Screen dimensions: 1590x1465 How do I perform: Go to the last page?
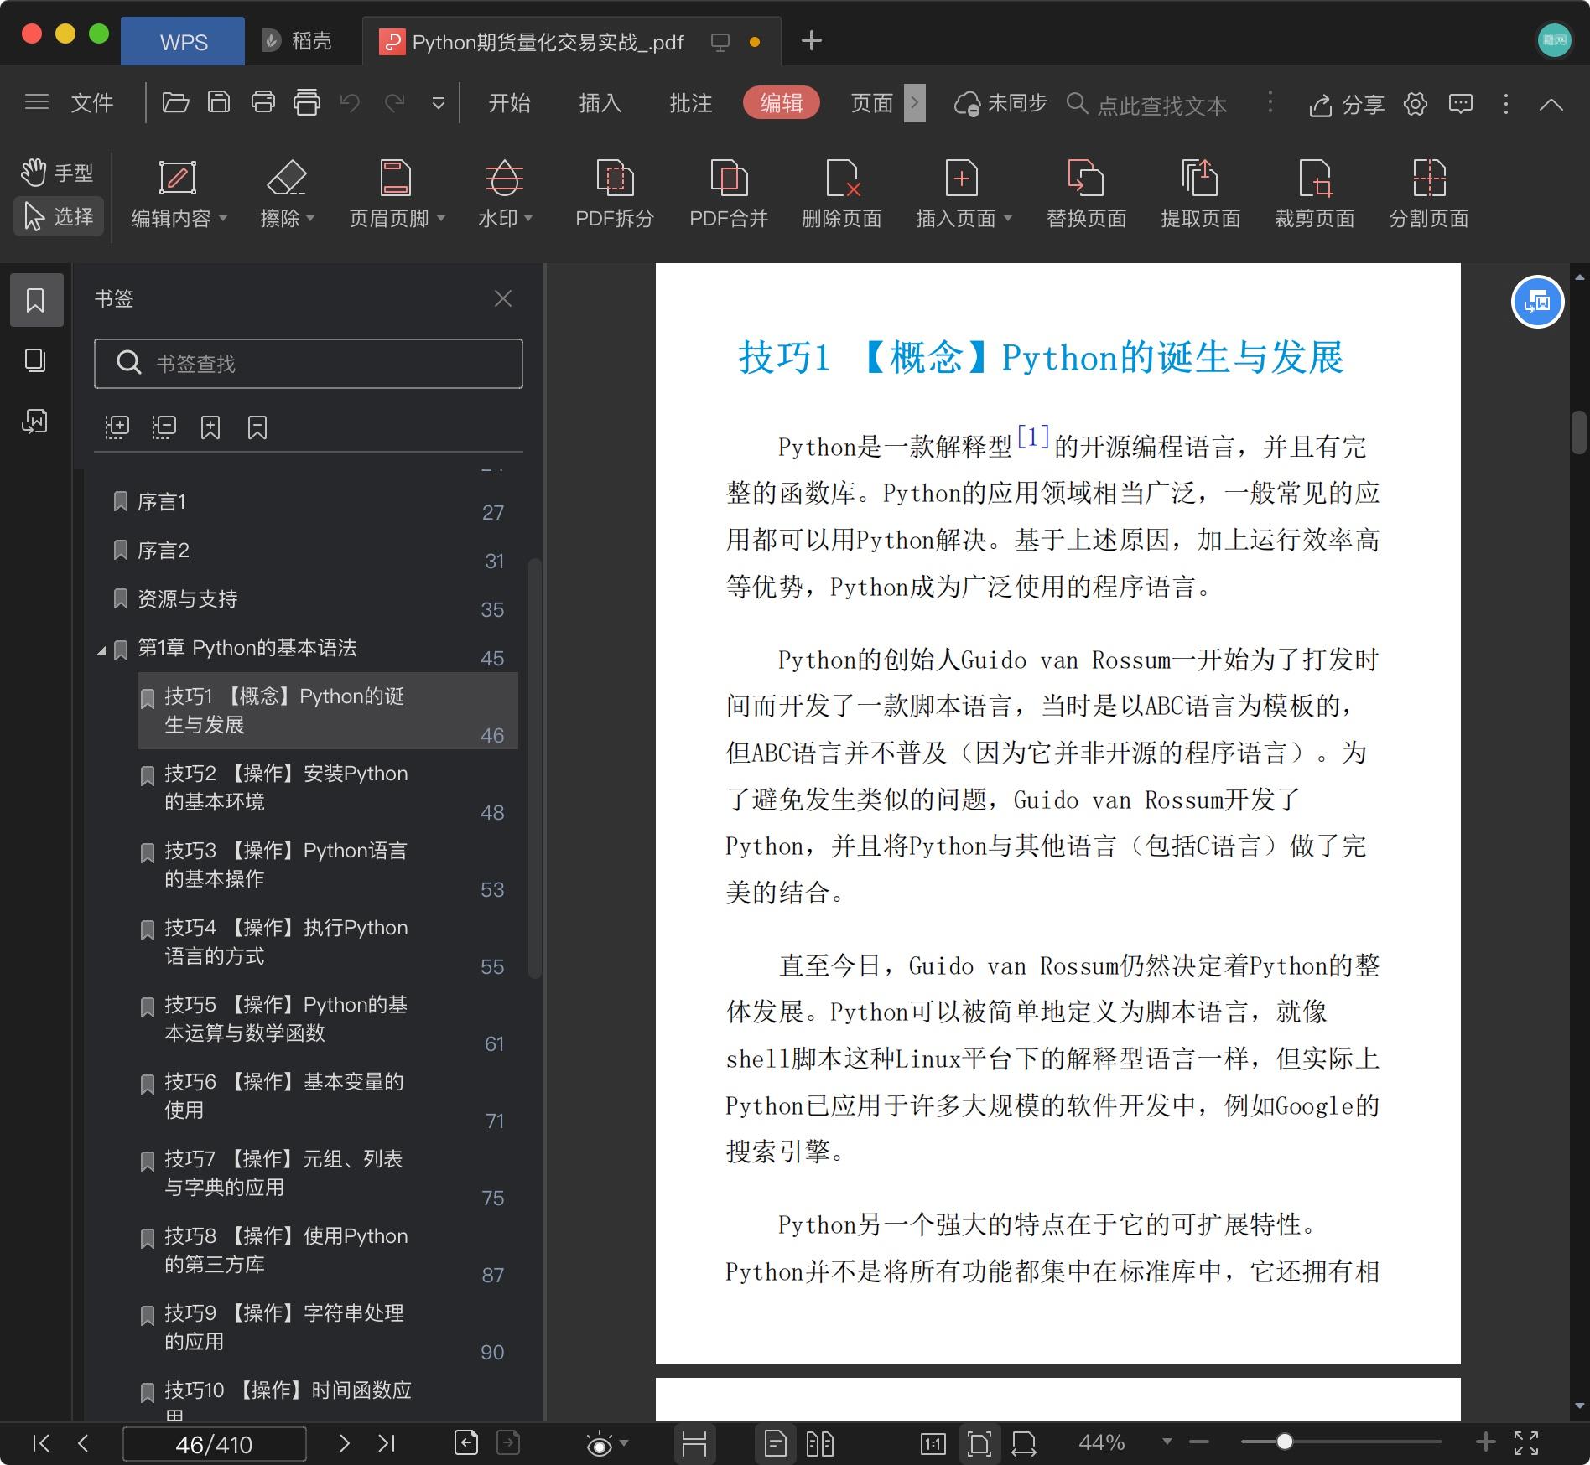click(386, 1443)
